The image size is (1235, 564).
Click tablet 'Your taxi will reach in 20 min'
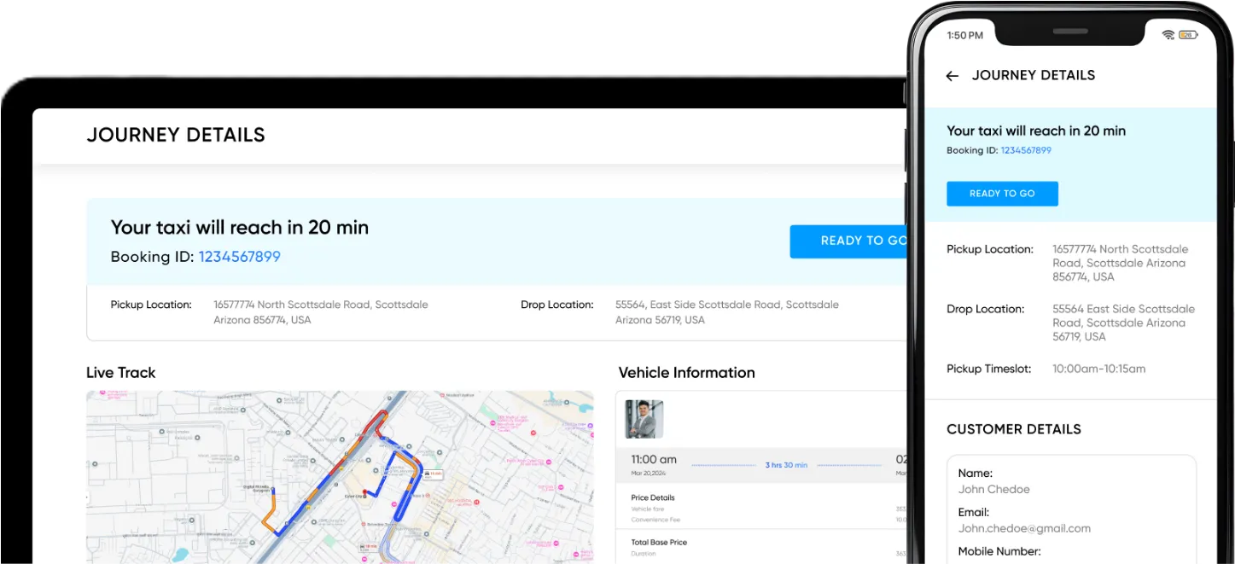pos(240,227)
